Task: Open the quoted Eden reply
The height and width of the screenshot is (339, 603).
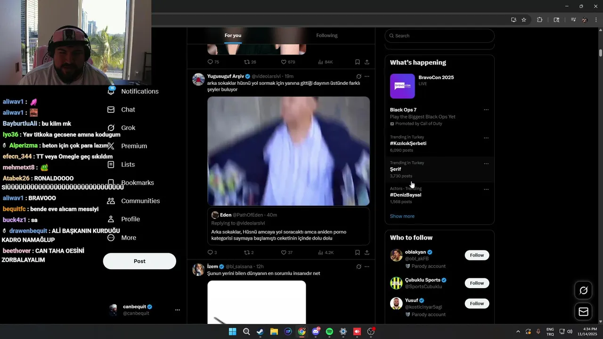Action: click(x=288, y=227)
